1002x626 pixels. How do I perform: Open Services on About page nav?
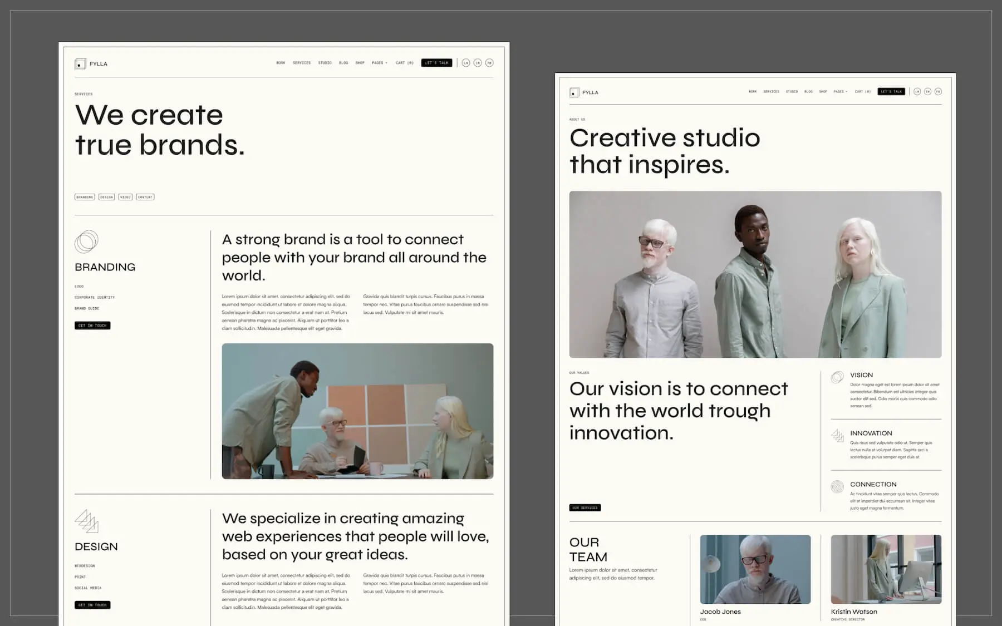771,92
